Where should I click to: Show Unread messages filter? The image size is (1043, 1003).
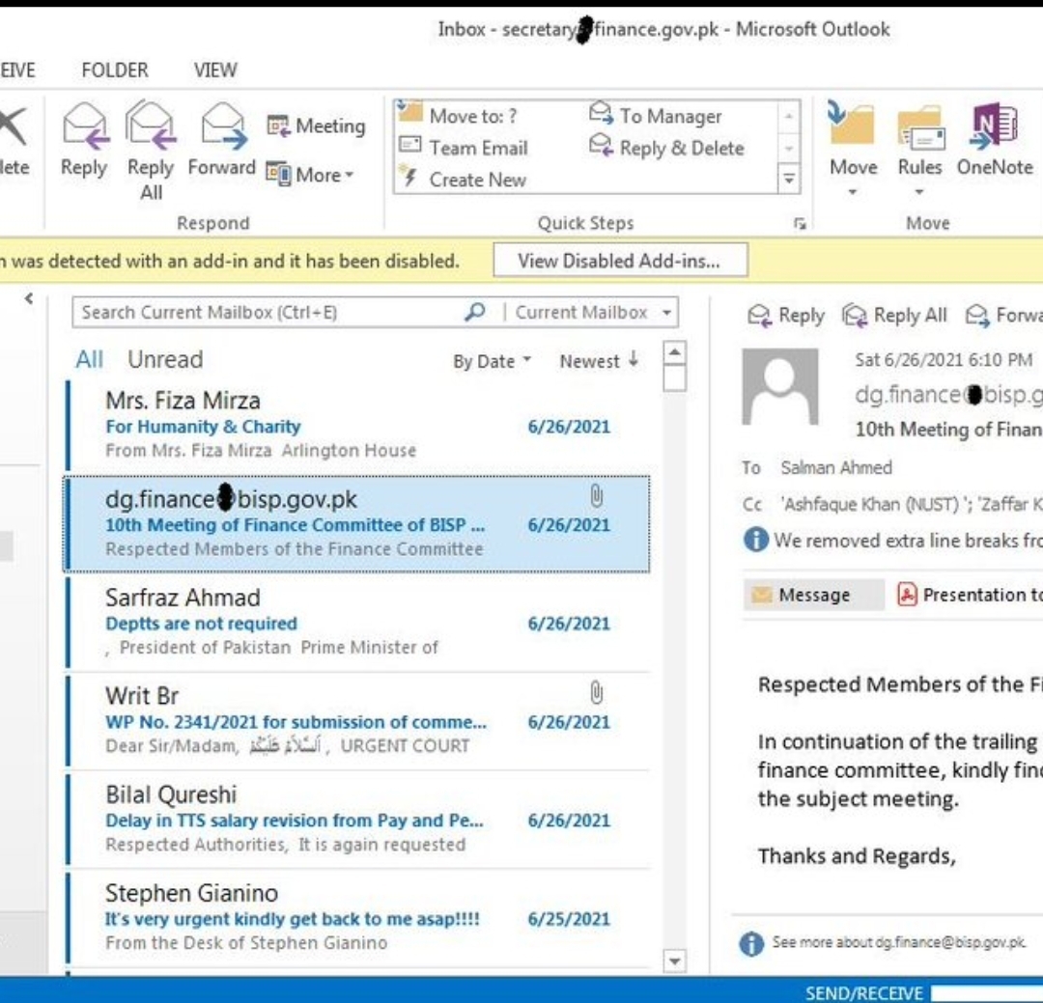(165, 360)
